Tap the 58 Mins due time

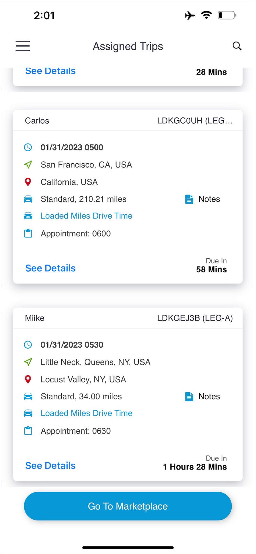(x=211, y=269)
